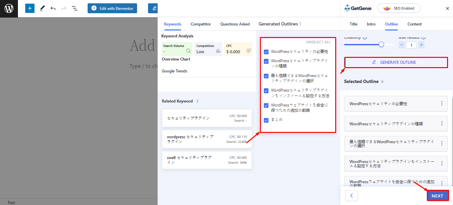Image resolution: width=453 pixels, height=205 pixels.
Task: Open three-dot menu for 最も信頼できる outline item
Action: coord(442,143)
